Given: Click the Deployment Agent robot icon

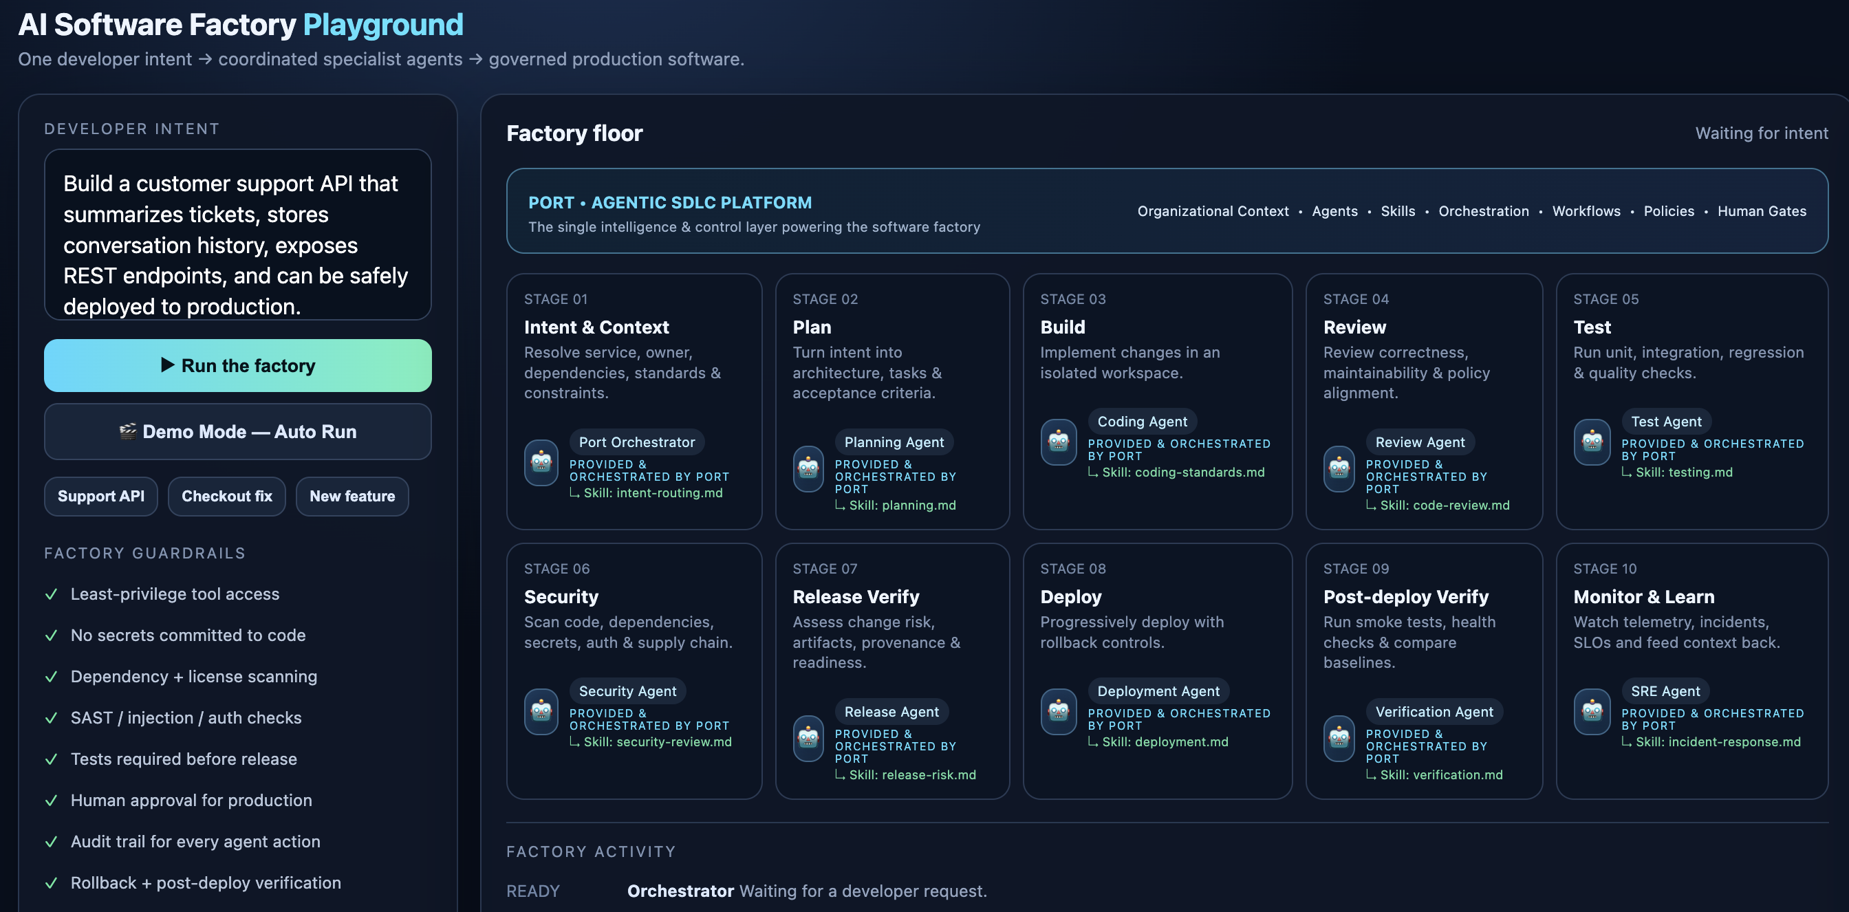Looking at the screenshot, I should (x=1059, y=712).
